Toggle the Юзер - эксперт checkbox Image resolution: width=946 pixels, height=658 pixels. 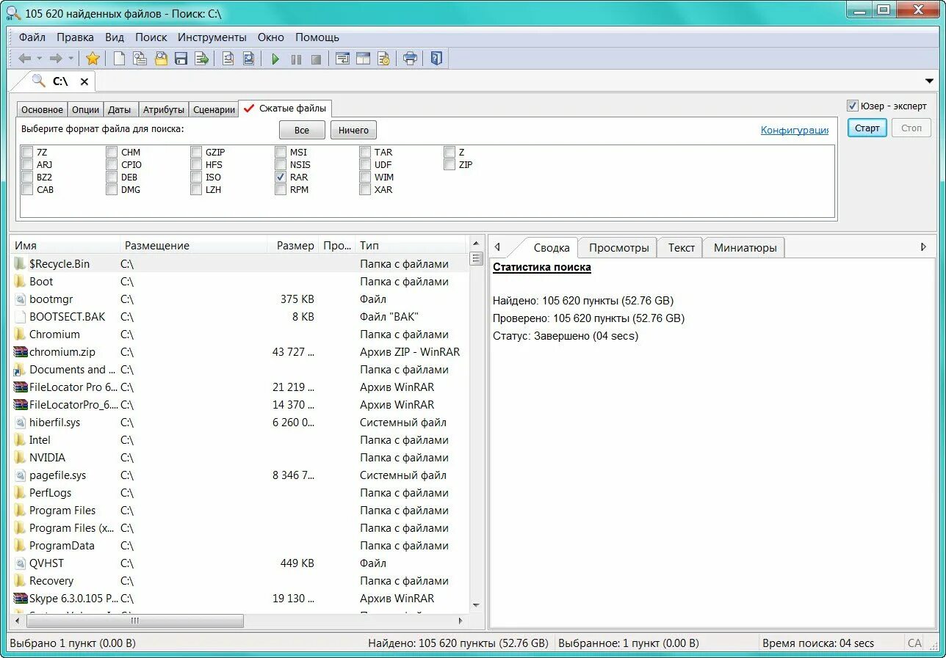click(853, 106)
